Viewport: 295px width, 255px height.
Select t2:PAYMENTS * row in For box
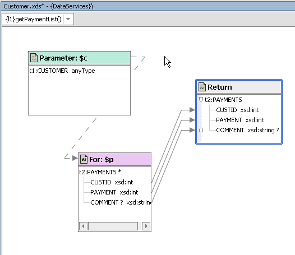tap(100, 172)
